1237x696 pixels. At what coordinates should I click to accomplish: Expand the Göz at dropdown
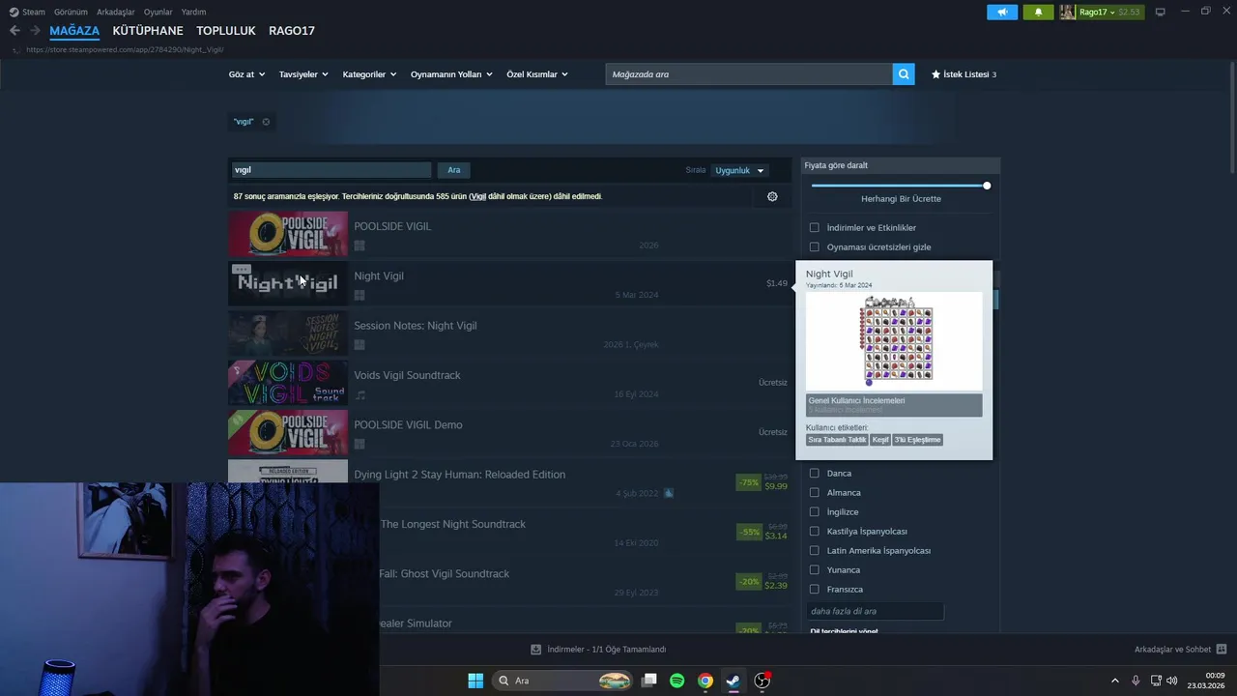pos(246,74)
